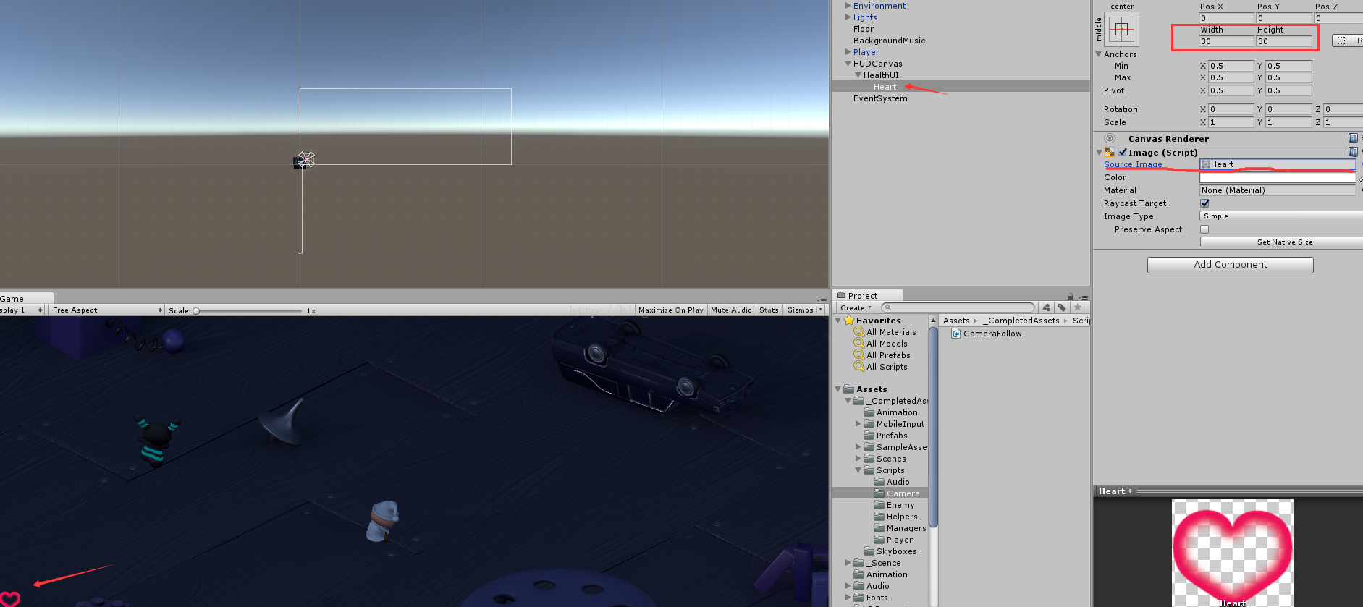The image size is (1363, 607).
Task: Select the All Materials saved search icon
Action: pos(859,332)
